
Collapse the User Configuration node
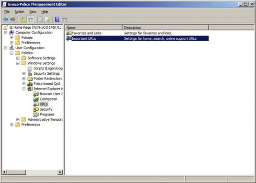click(x=6, y=48)
